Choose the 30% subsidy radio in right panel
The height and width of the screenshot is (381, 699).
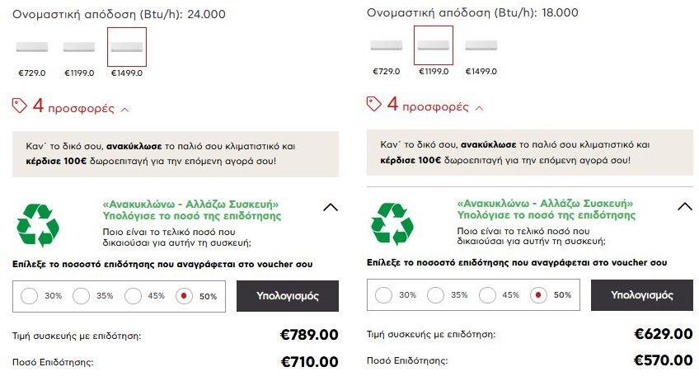point(384,295)
